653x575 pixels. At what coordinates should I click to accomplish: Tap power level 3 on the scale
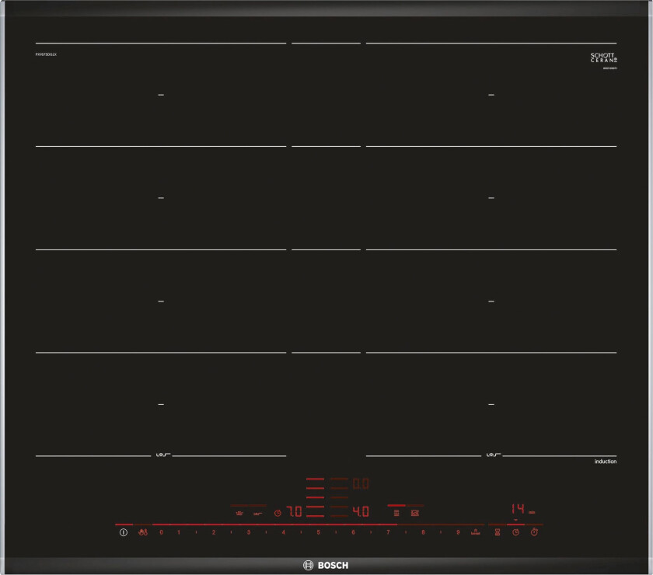tap(248, 532)
